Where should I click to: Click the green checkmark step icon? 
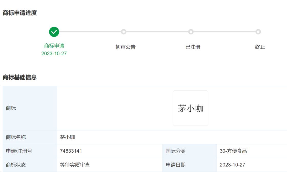click(x=54, y=32)
